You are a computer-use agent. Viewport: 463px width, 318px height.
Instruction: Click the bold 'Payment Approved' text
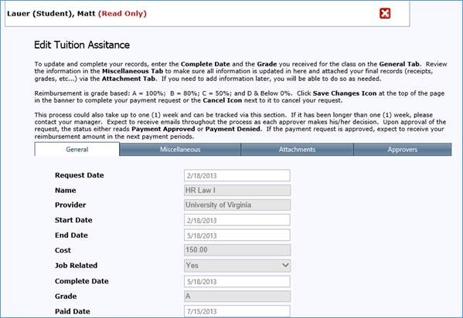[x=163, y=129]
